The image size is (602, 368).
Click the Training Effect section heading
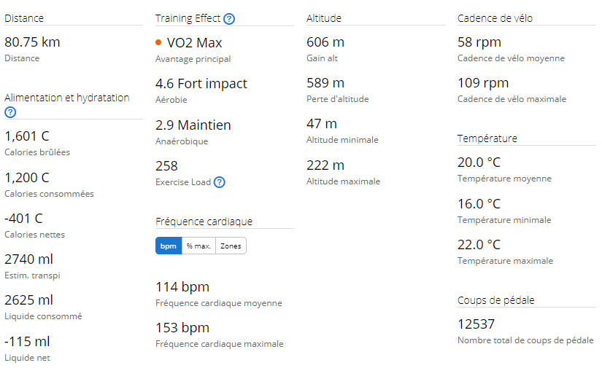click(188, 18)
